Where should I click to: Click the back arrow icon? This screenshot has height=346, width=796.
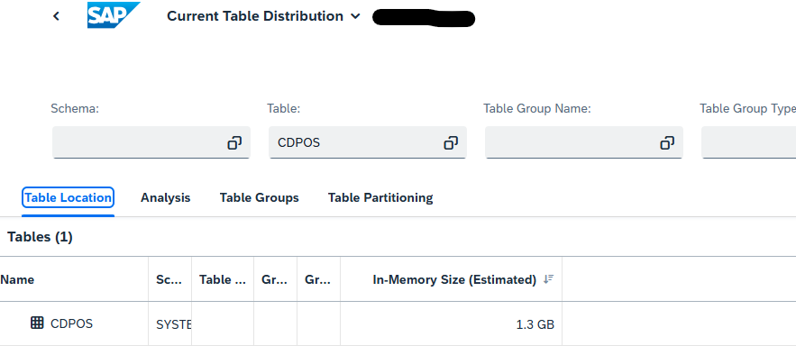(57, 16)
